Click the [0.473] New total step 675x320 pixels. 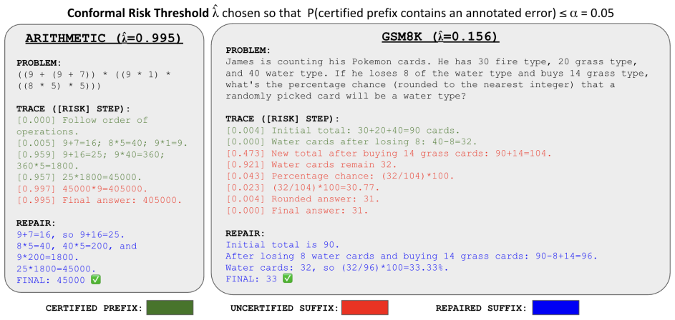389,154
